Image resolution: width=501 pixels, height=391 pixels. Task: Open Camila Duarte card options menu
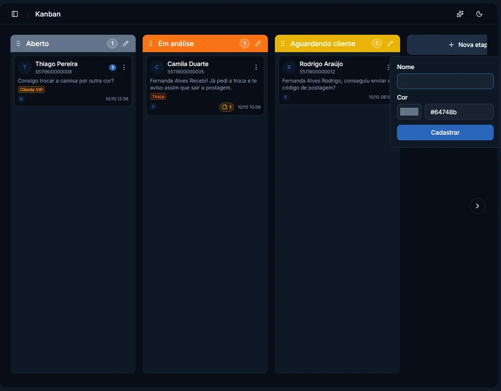point(256,67)
